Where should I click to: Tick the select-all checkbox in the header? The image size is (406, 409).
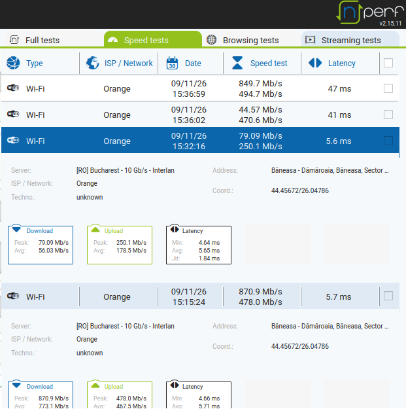click(388, 63)
